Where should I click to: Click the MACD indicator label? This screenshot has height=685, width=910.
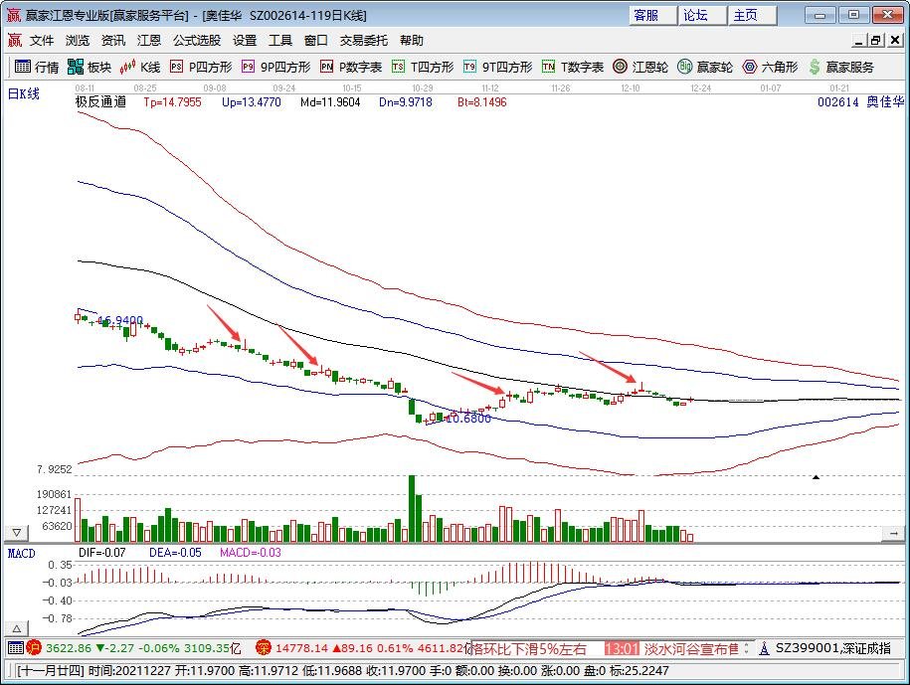click(22, 553)
